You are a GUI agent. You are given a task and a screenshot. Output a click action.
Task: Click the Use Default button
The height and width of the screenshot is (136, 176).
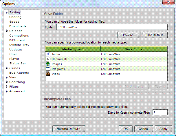(x=157, y=35)
